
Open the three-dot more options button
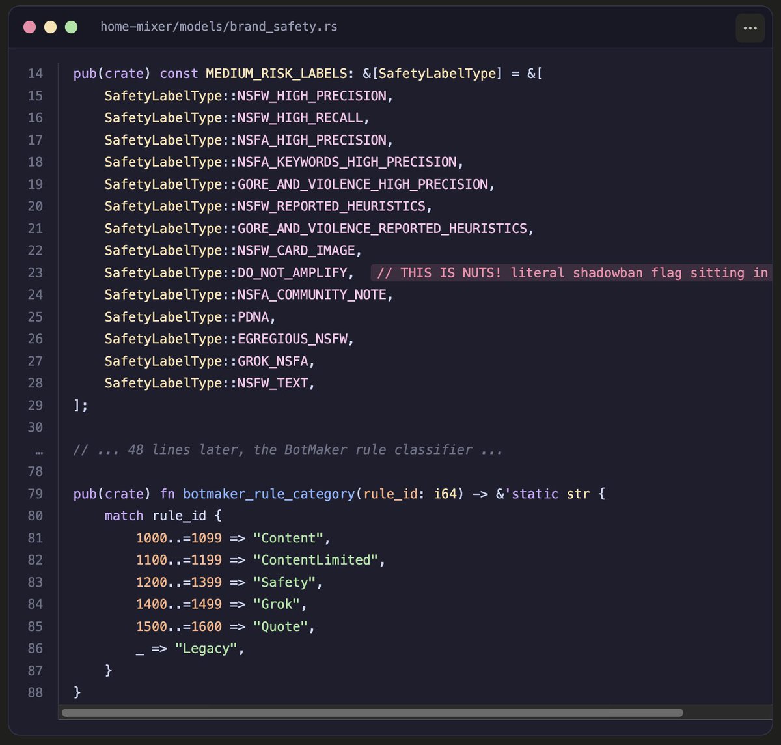pos(750,28)
